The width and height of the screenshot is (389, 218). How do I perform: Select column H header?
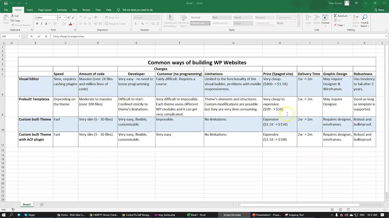click(280, 43)
